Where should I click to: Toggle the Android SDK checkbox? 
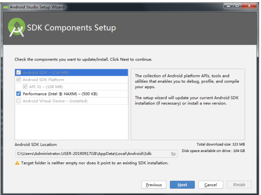pyautogui.click(x=19, y=73)
